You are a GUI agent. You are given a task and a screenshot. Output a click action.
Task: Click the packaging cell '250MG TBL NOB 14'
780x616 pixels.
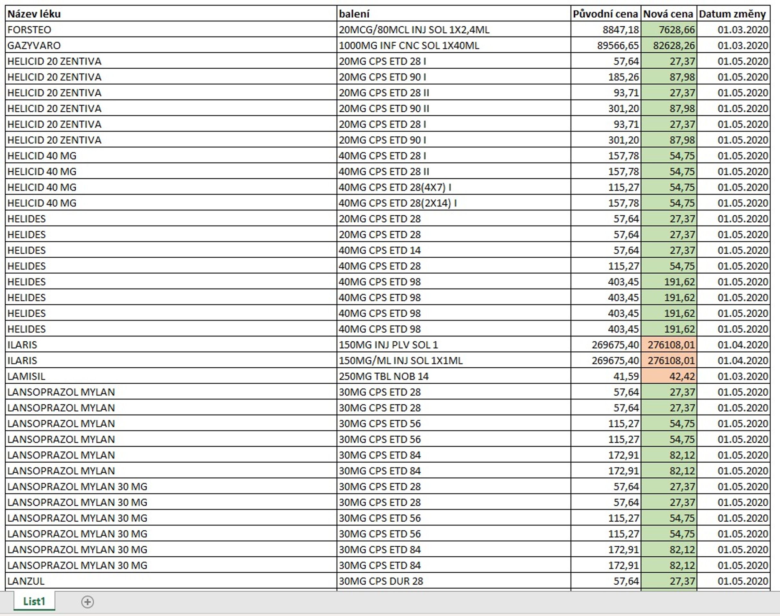pyautogui.click(x=454, y=376)
